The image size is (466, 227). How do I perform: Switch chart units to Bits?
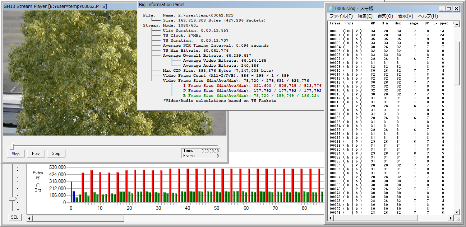point(38,185)
